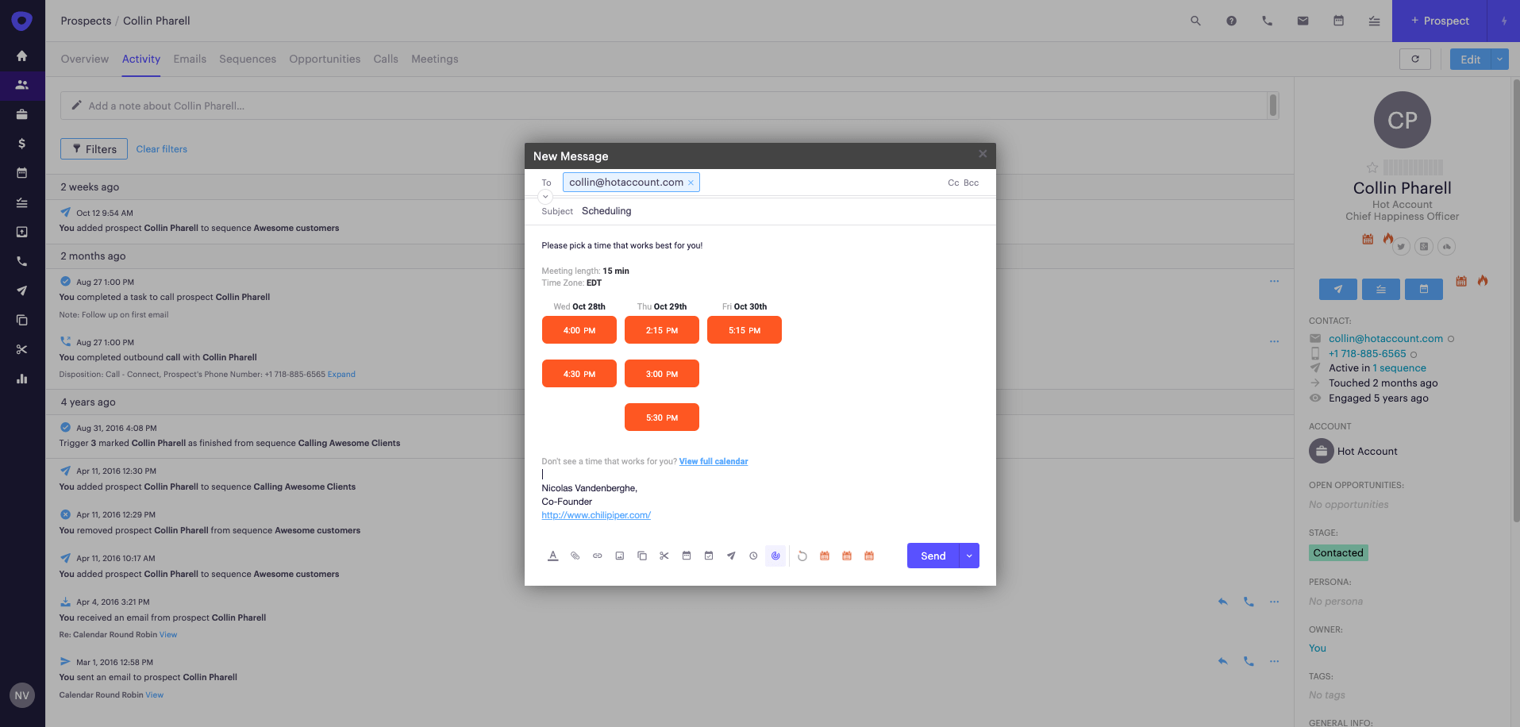Open the Opportunities tab
Screen dimensions: 1520x727
click(x=325, y=59)
